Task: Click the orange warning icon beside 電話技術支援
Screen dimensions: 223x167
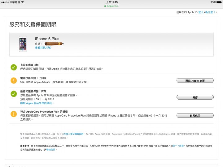Action: (x=14, y=80)
